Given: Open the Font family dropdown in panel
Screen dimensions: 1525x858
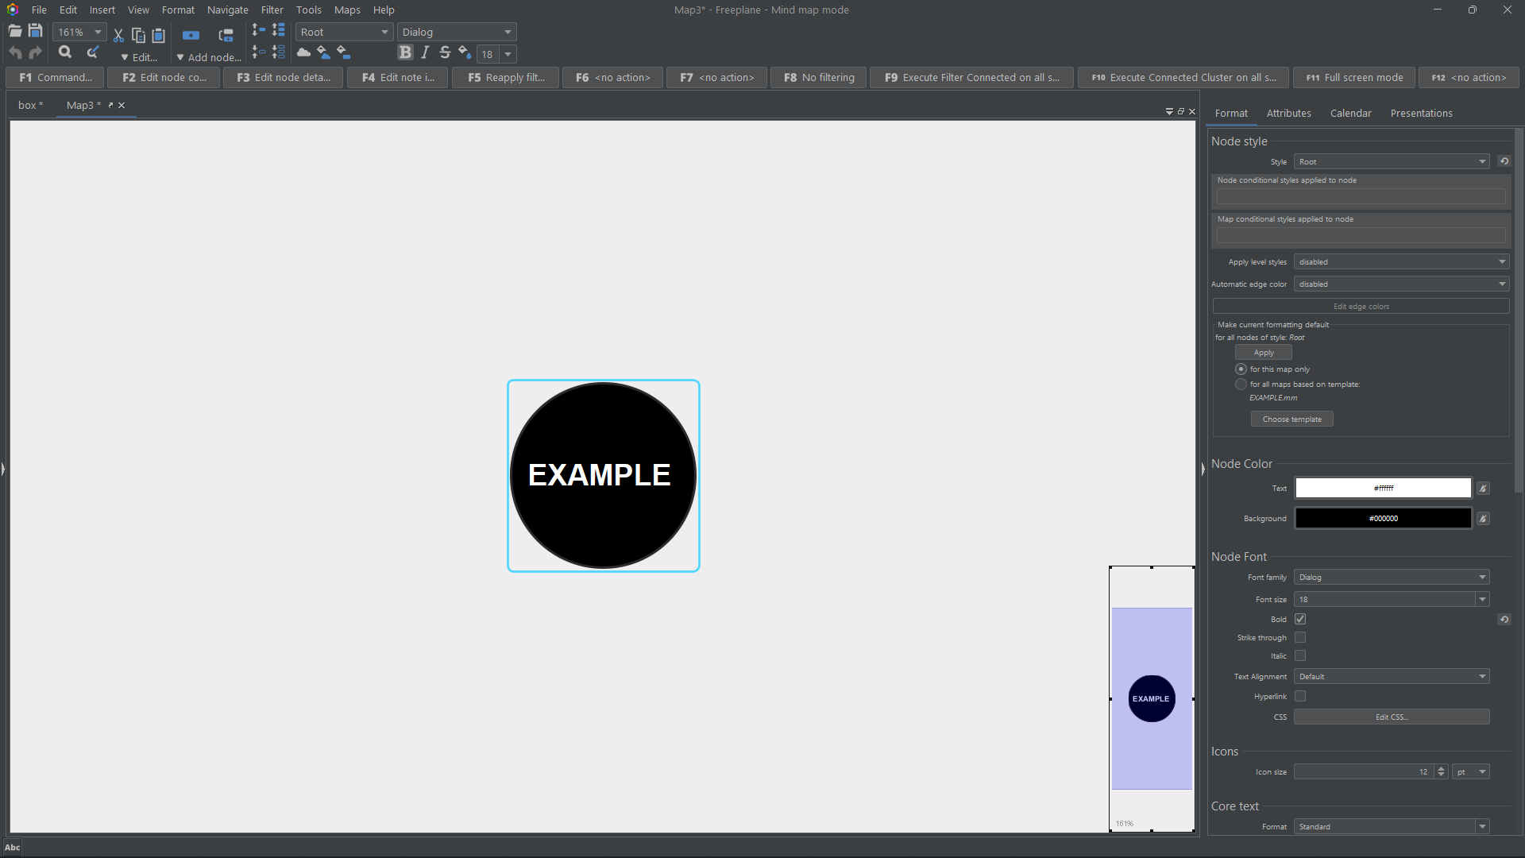Looking at the screenshot, I should (1391, 577).
